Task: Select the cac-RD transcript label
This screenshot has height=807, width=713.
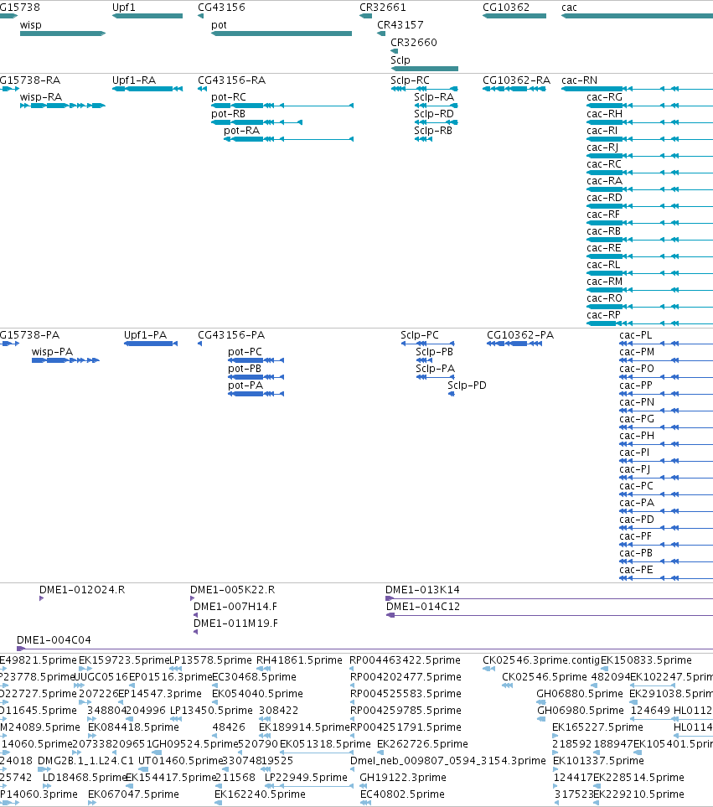Action: [604, 198]
